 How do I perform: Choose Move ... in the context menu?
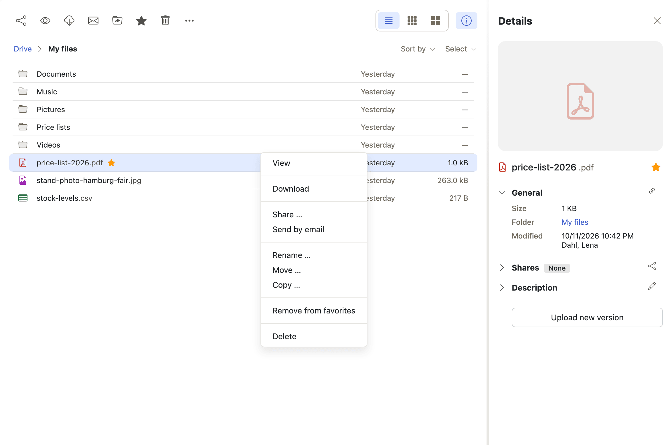coord(314,270)
